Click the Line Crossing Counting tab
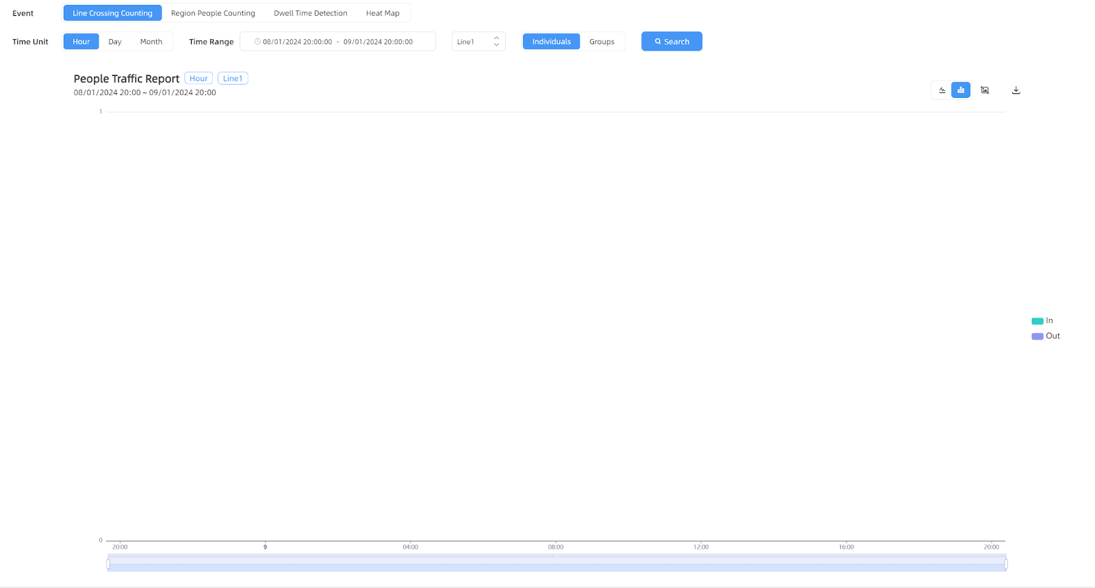The height and width of the screenshot is (588, 1095). [x=112, y=13]
